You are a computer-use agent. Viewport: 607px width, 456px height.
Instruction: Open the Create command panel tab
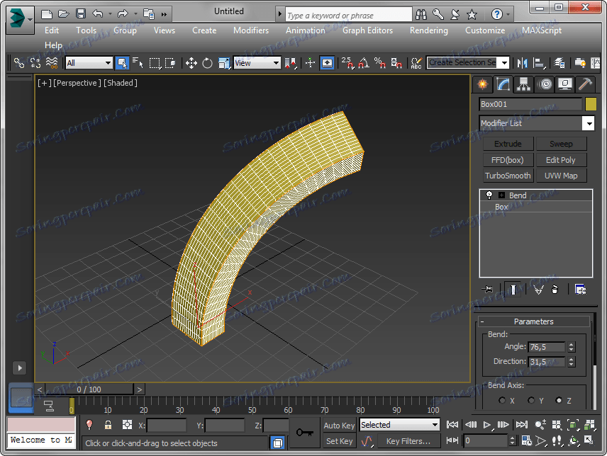click(x=483, y=84)
